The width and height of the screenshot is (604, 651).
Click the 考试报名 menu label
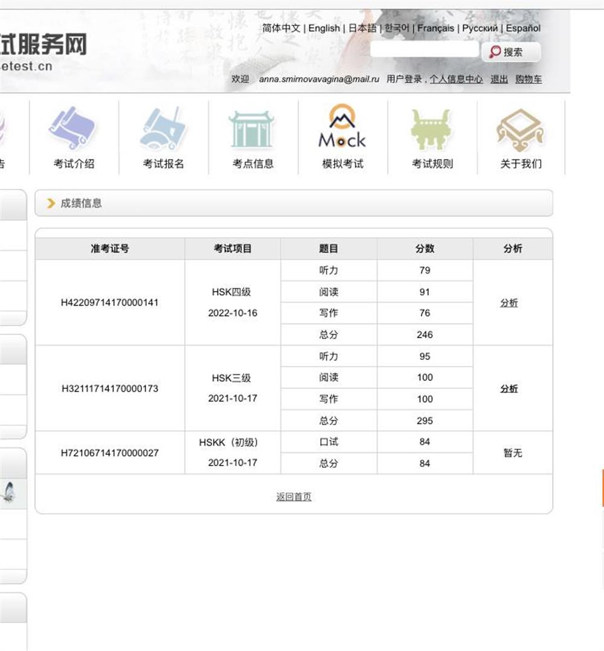(164, 164)
